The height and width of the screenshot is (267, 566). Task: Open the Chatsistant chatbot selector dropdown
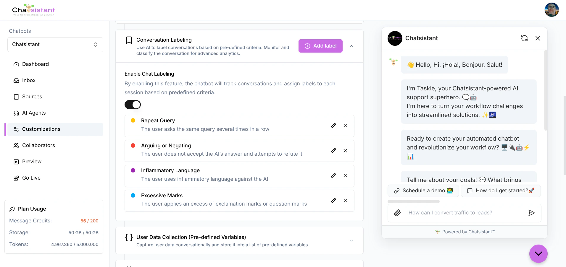55,45
